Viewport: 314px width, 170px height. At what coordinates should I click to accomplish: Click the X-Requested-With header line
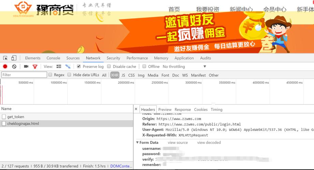point(175,135)
